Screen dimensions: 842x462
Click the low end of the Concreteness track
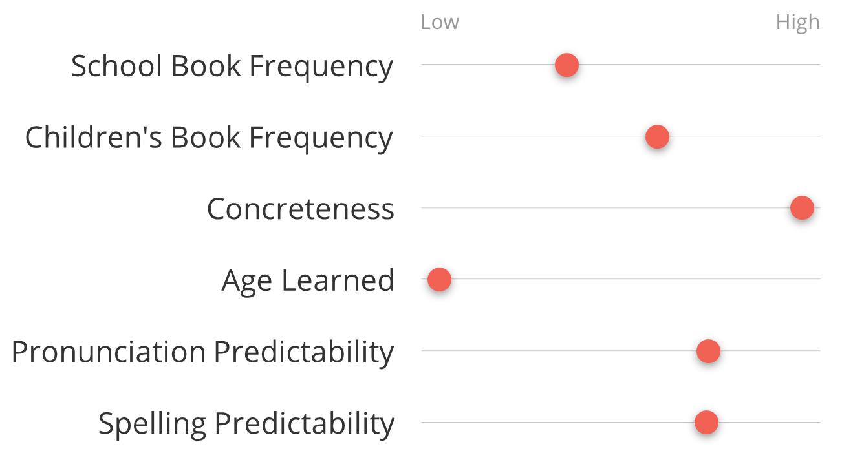click(x=427, y=208)
